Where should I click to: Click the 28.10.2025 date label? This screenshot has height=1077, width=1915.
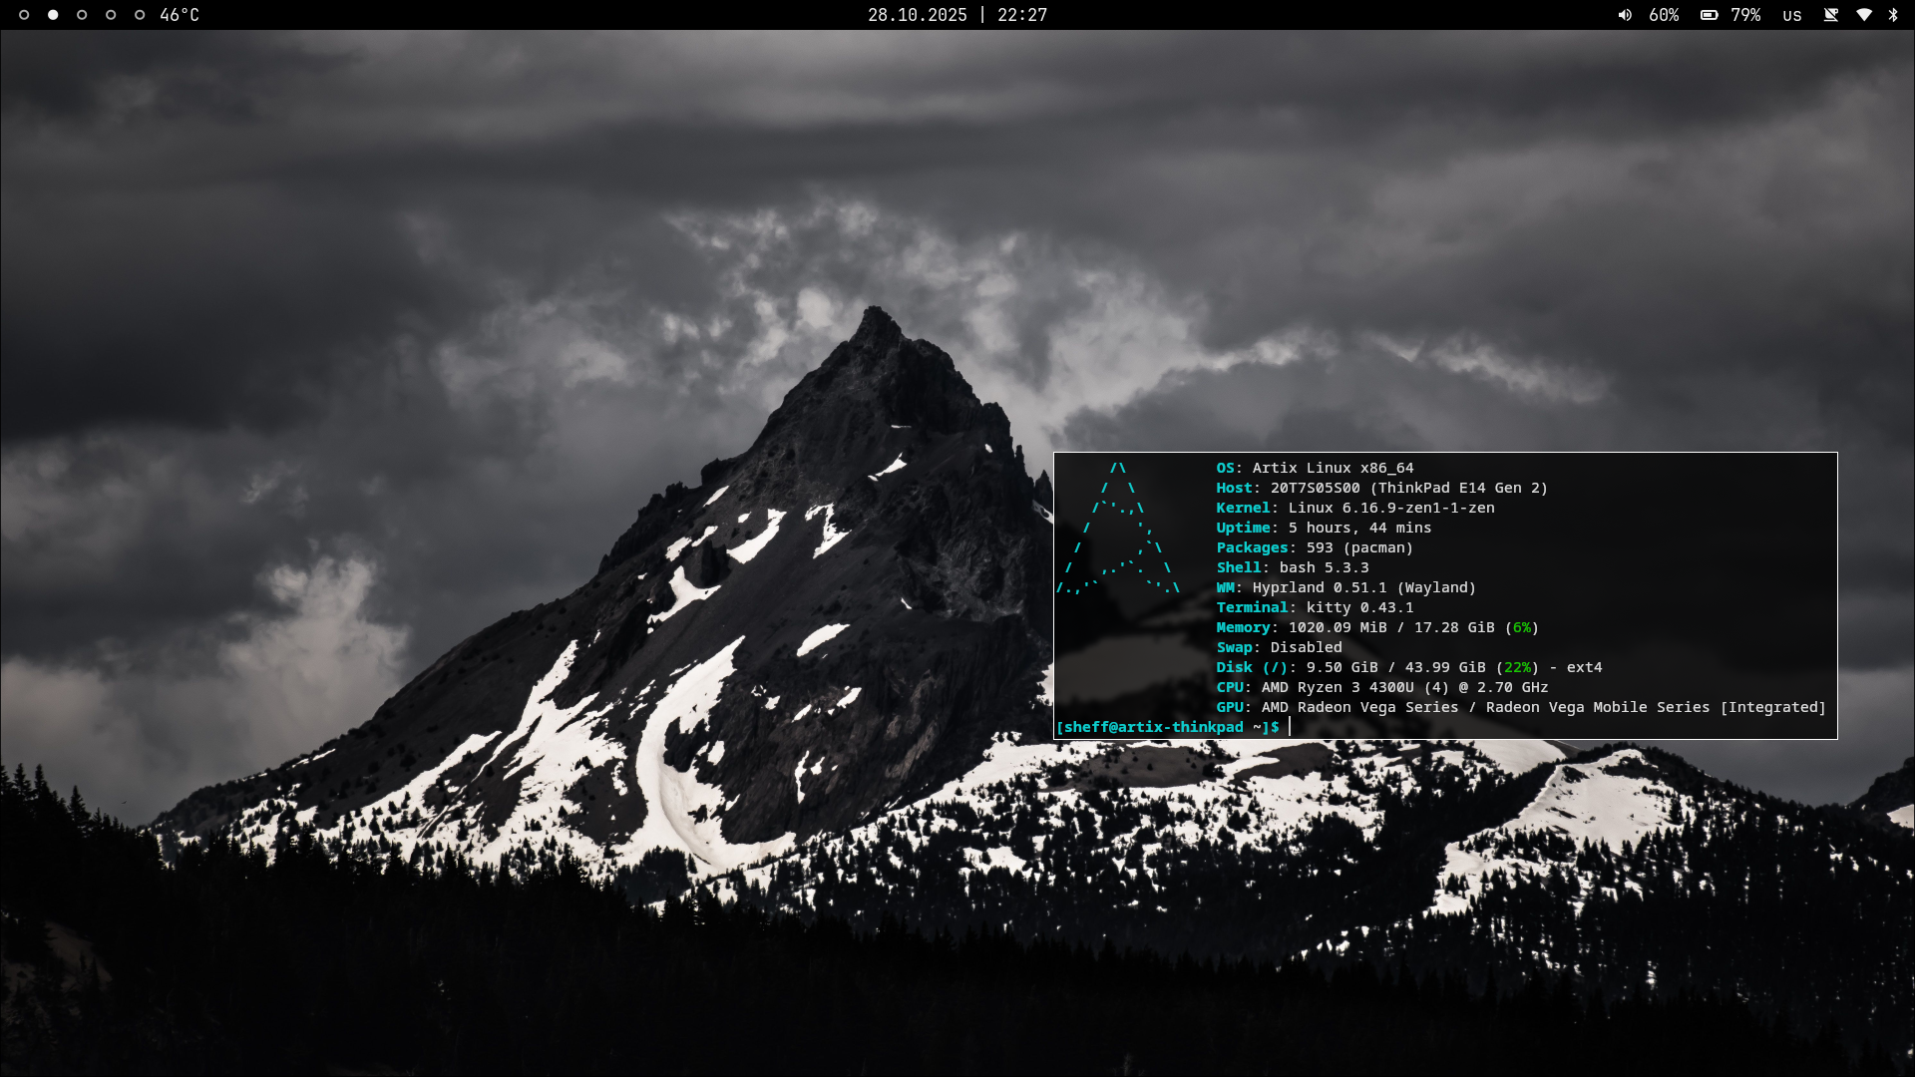pos(917,15)
